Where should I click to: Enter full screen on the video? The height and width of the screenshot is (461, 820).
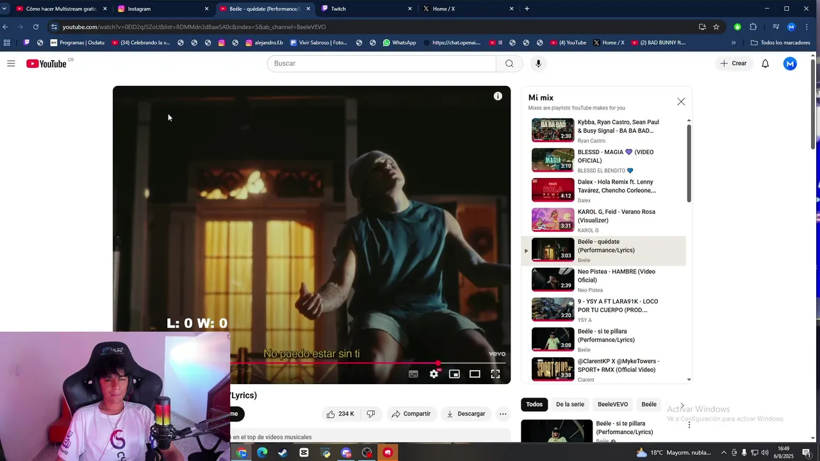(495, 374)
